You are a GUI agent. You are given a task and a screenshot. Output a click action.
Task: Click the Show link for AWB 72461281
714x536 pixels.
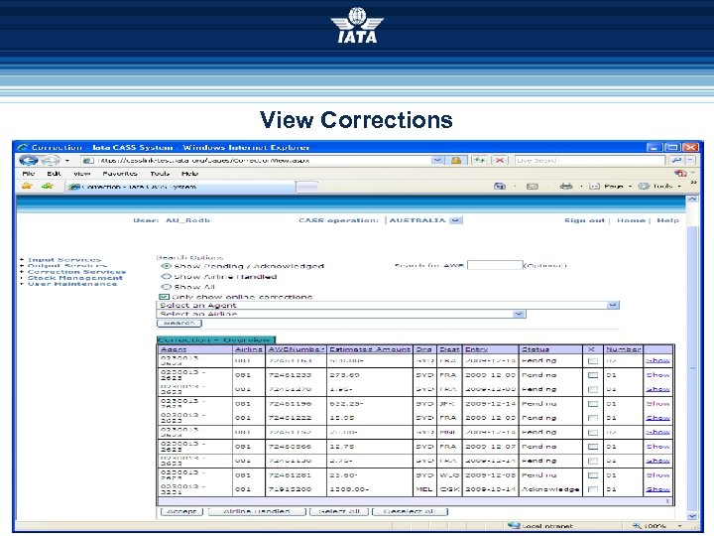point(658,474)
